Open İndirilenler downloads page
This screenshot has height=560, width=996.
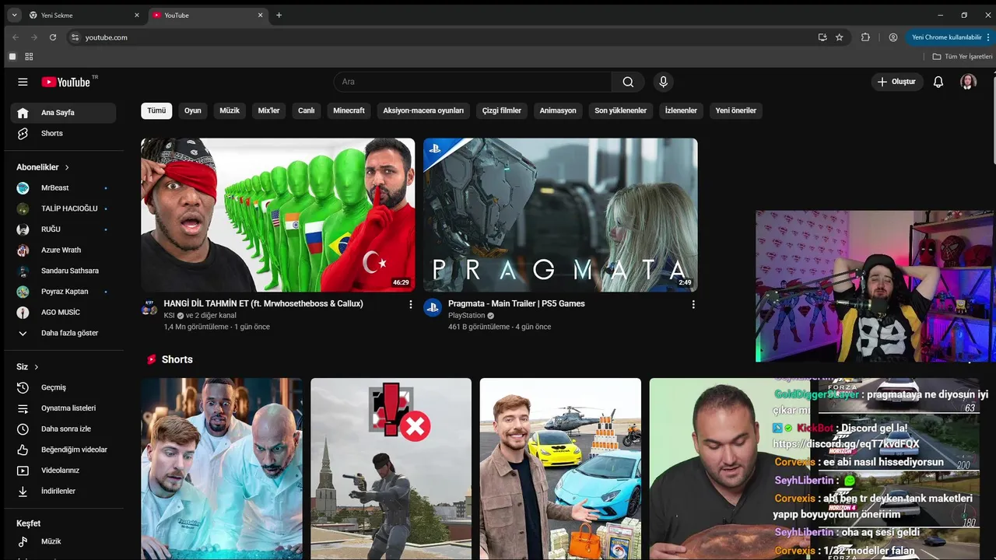(x=63, y=491)
